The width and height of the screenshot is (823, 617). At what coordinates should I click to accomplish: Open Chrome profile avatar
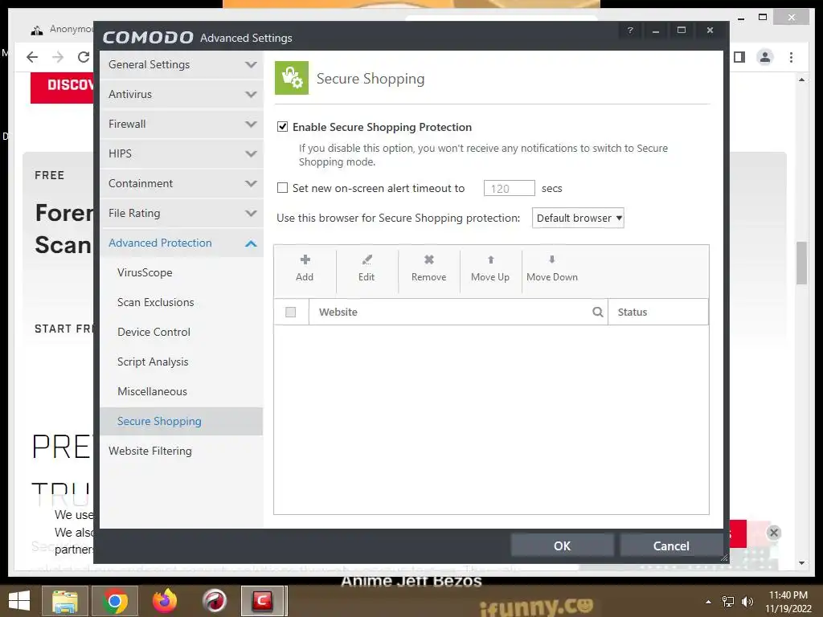tap(765, 57)
